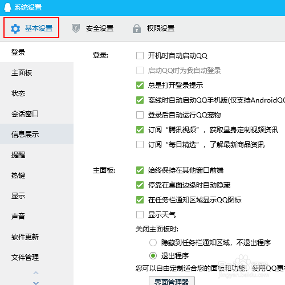The width and height of the screenshot is (285, 285).
Task: Uncheck 总是打开登录提示
Action: pyautogui.click(x=140, y=85)
